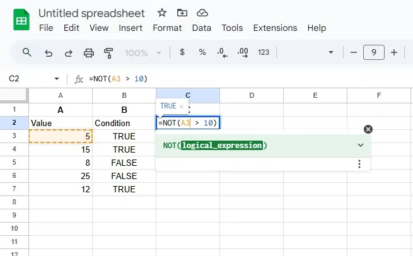The width and height of the screenshot is (413, 256).
Task: Open the Format menu
Action: [x=167, y=28]
